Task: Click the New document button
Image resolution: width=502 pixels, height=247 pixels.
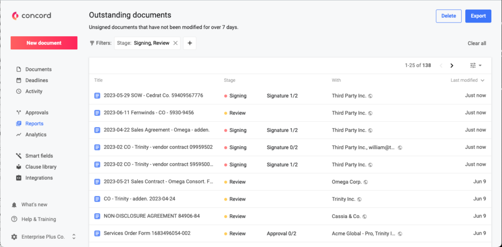Action: point(44,43)
